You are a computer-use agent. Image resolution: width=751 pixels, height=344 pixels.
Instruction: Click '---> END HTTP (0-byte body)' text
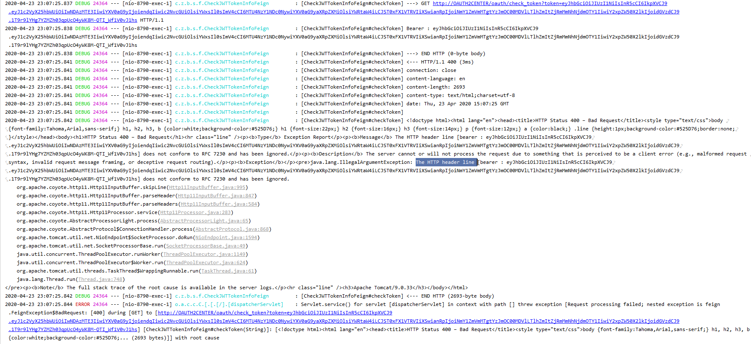446,54
